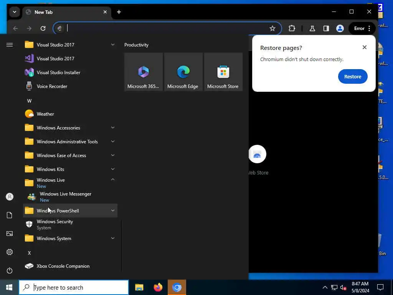
Task: Click the letter W section header
Action: 29,101
